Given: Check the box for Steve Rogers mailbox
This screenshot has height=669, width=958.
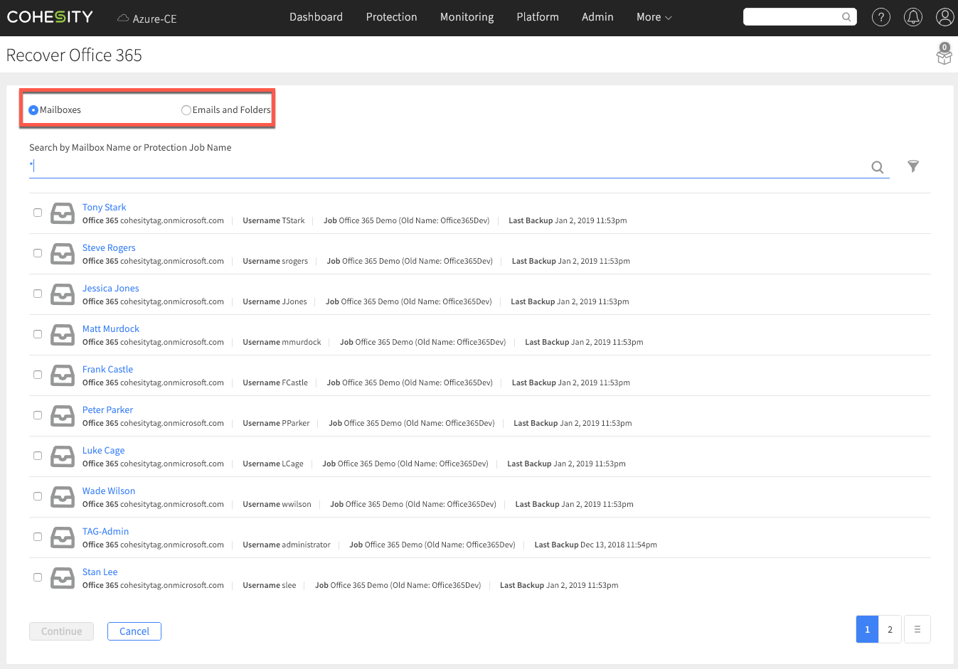Looking at the screenshot, I should point(38,253).
